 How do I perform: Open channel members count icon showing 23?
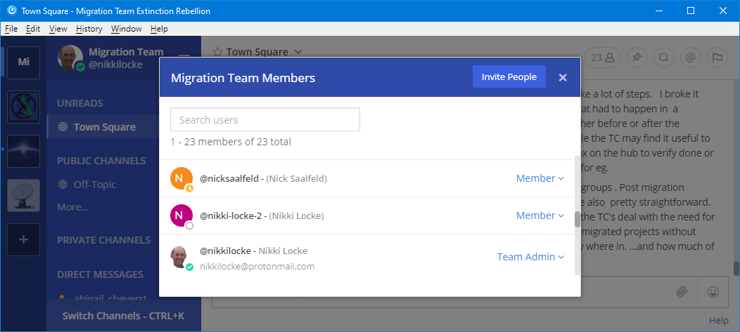point(603,58)
